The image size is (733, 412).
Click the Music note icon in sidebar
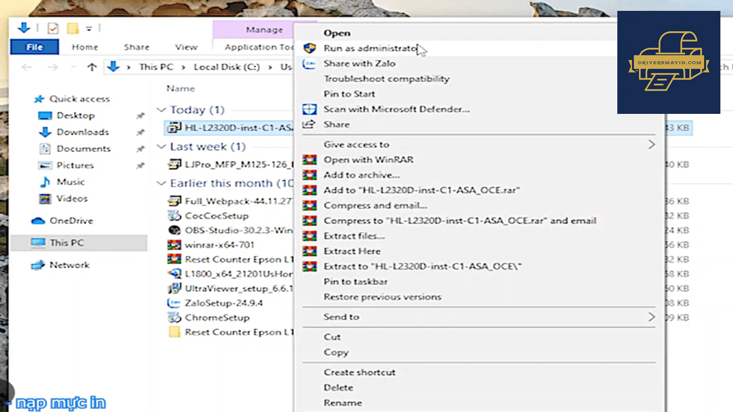coord(45,182)
